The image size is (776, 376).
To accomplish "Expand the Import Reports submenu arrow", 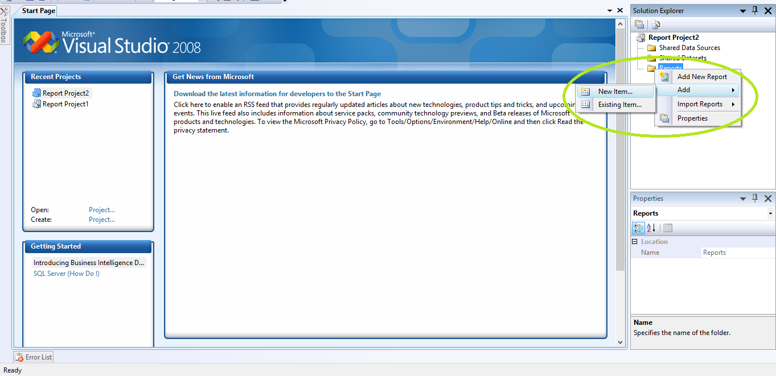I will pyautogui.click(x=733, y=104).
